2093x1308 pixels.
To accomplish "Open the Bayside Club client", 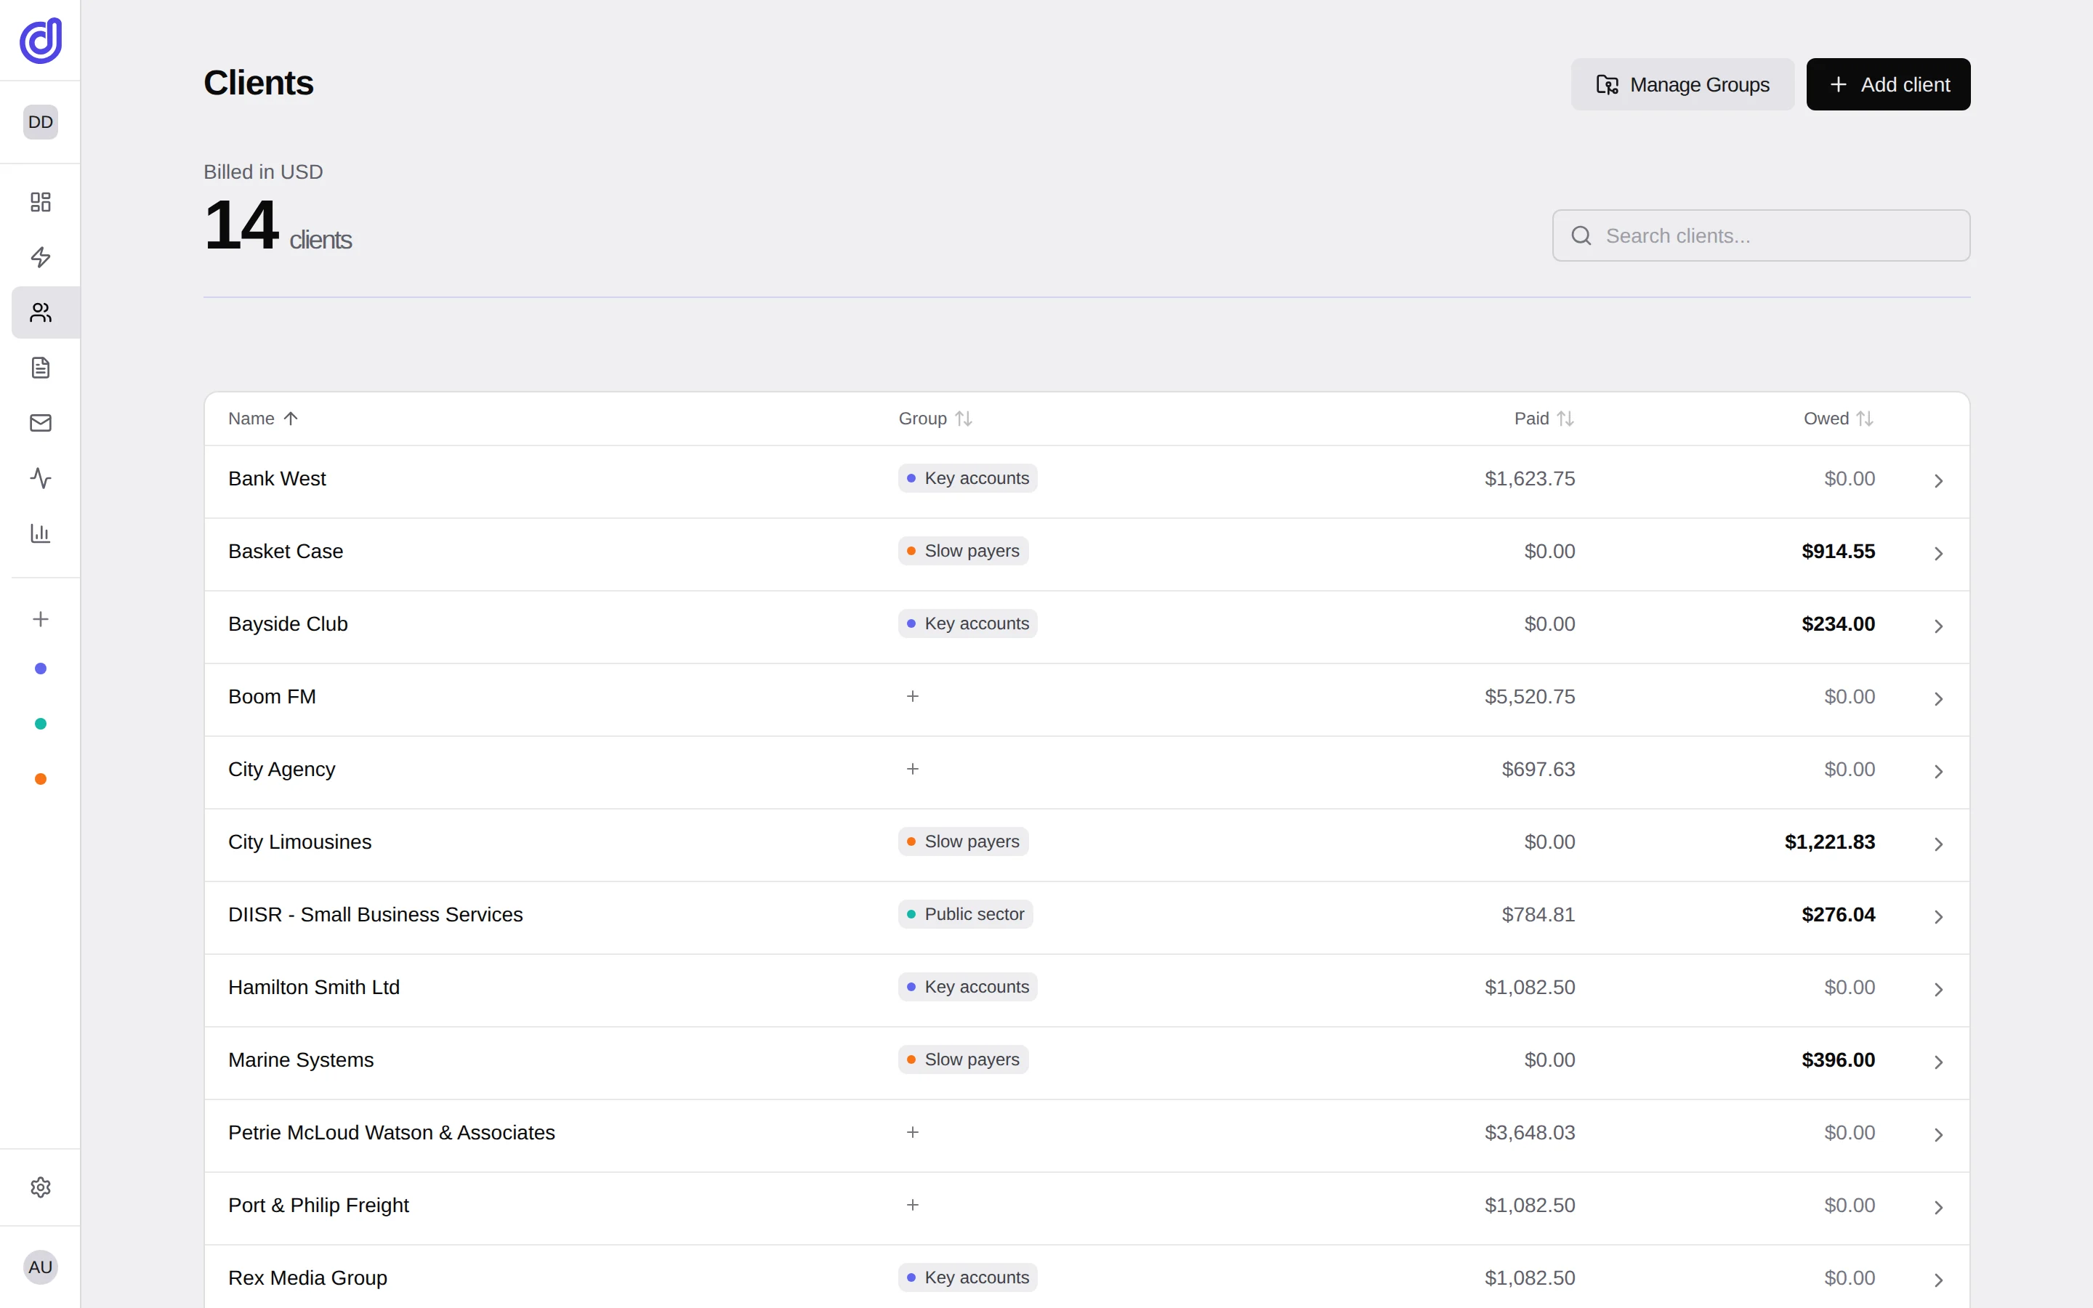I will click(288, 623).
